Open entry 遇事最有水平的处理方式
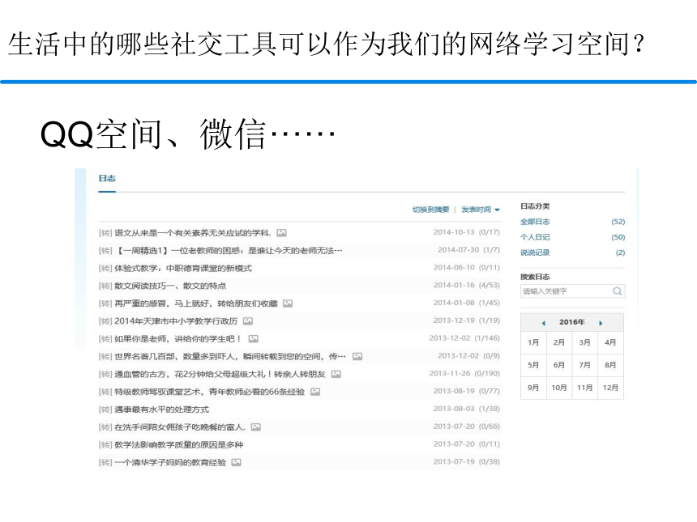The width and height of the screenshot is (697, 522). coord(162,410)
